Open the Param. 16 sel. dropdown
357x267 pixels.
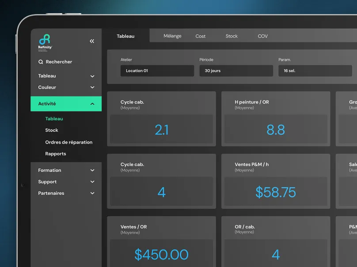[x=315, y=71]
